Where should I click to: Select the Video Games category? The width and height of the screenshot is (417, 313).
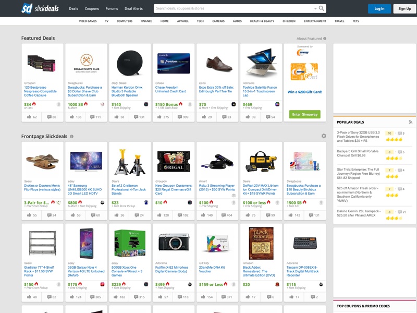coord(88,21)
